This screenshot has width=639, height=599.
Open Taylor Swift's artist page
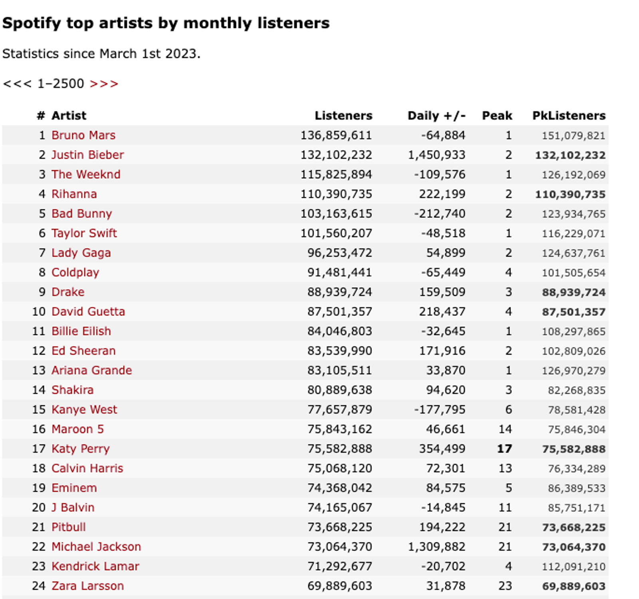pos(84,233)
